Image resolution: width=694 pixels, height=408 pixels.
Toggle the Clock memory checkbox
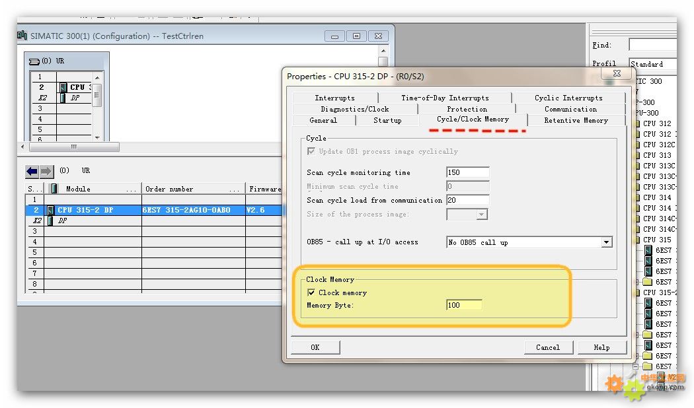click(x=311, y=292)
